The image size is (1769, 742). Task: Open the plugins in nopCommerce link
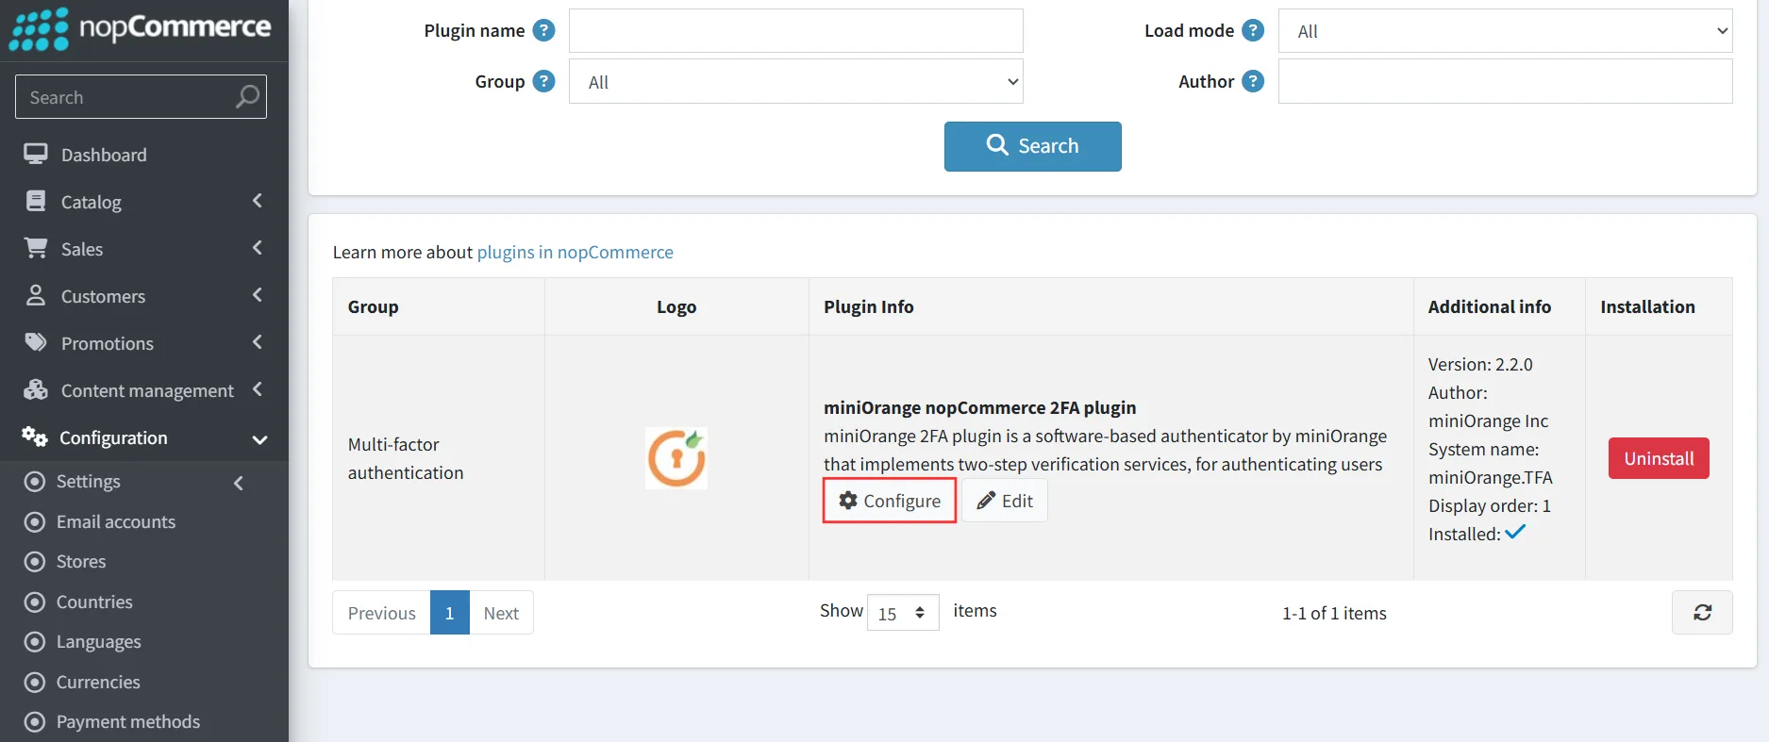coord(576,252)
